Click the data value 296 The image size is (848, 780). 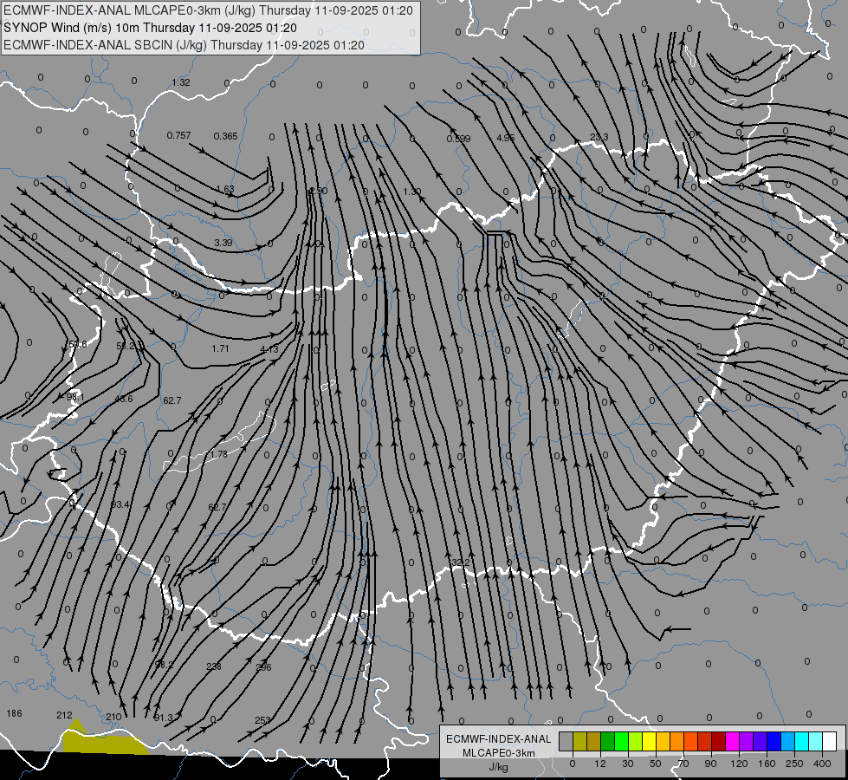[263, 667]
